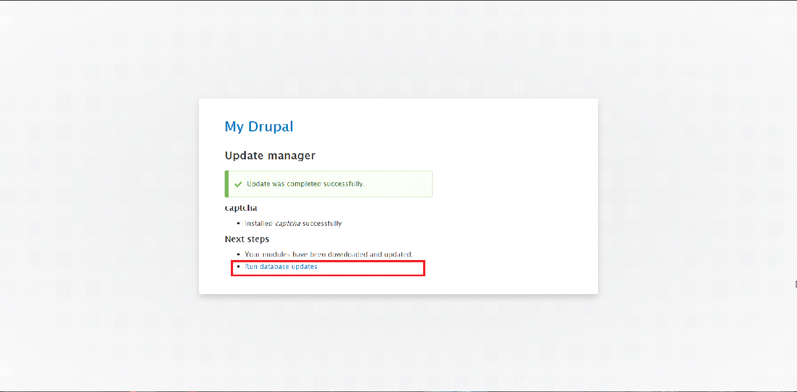Image resolution: width=797 pixels, height=392 pixels.
Task: Click the green left bar of status box
Action: point(226,184)
